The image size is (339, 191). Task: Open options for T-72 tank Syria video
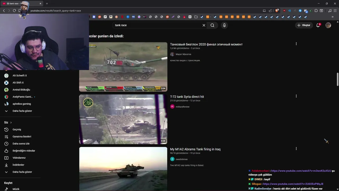click(296, 96)
